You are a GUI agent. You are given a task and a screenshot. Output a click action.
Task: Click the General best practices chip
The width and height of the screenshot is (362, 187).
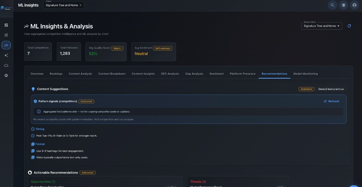coord(331,89)
